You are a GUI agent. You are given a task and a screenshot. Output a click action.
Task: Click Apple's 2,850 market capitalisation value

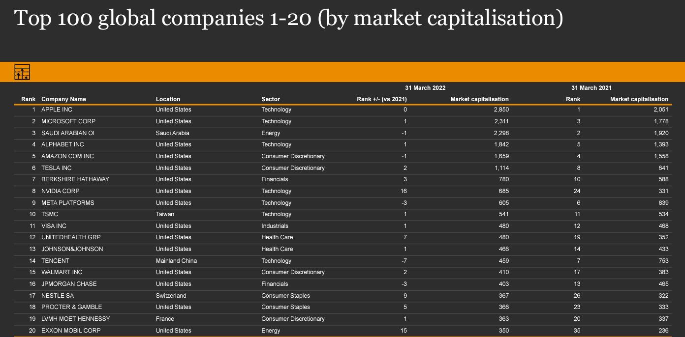click(501, 110)
